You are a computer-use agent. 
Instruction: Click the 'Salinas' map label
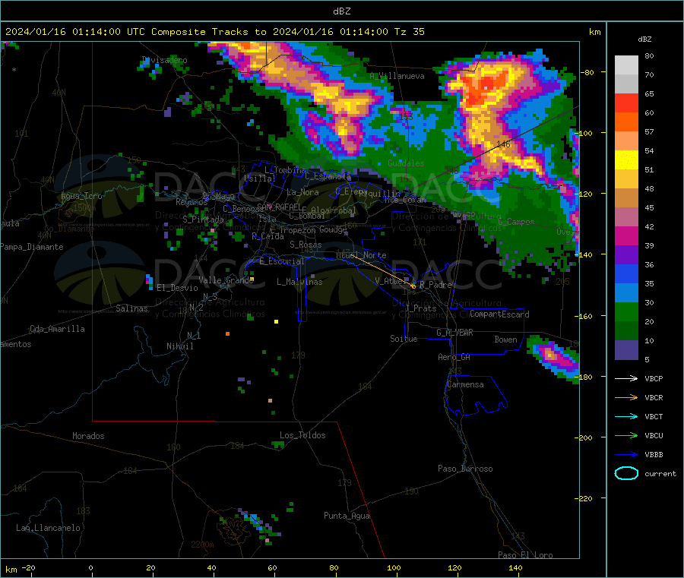(x=131, y=308)
